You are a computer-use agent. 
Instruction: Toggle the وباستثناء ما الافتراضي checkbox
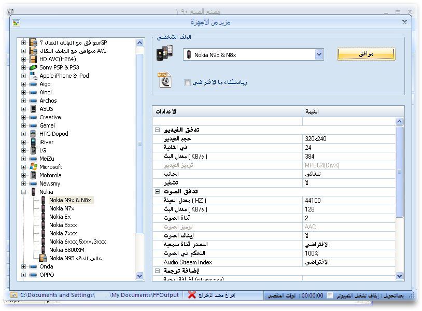187,82
